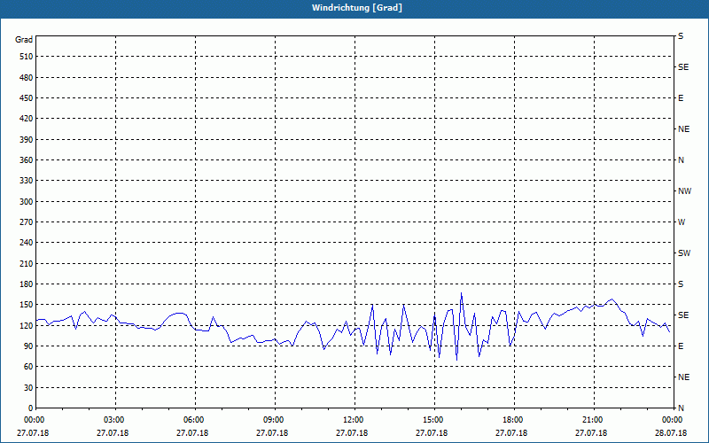Click the 28.07.18 date label
709x443 pixels.
tap(672, 433)
